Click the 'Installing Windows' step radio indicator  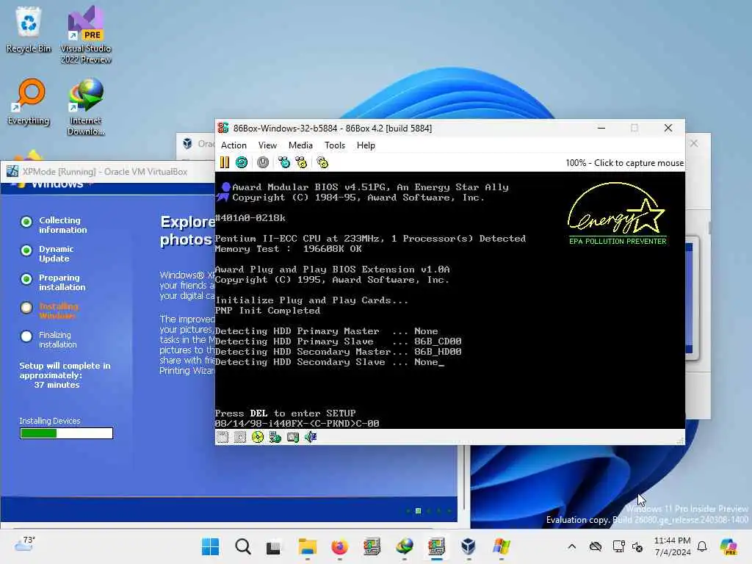(26, 308)
